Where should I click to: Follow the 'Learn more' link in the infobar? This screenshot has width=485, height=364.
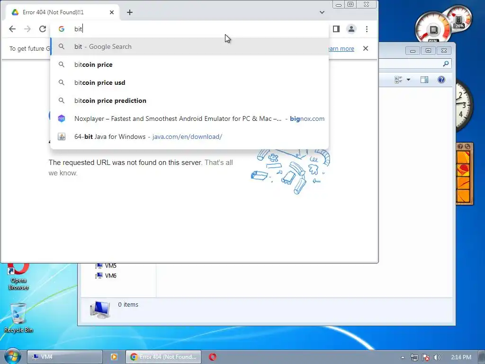click(341, 49)
